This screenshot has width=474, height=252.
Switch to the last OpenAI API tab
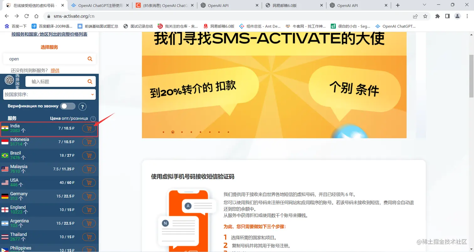click(359, 5)
